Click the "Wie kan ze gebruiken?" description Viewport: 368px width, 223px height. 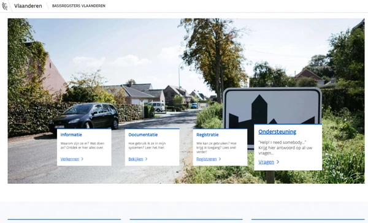click(217, 148)
